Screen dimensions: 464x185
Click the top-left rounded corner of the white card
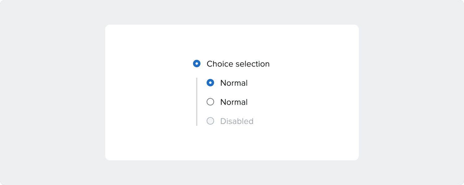107,27
